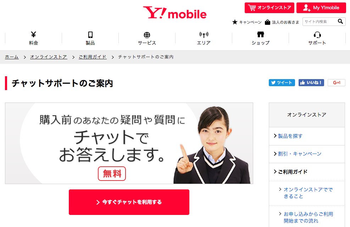This screenshot has width=350, height=227.
Task: Open 法人のお客さま bag link
Action: tap(282, 22)
